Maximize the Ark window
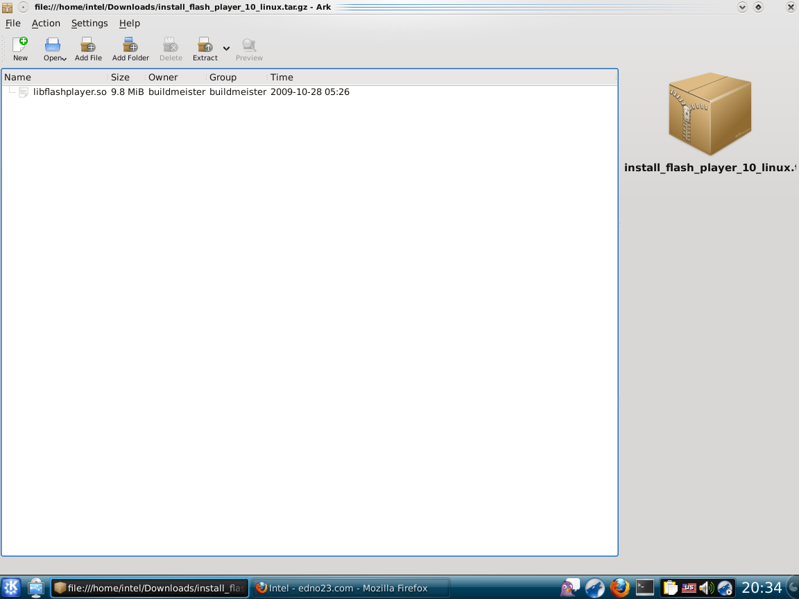This screenshot has height=599, width=799. click(x=758, y=7)
